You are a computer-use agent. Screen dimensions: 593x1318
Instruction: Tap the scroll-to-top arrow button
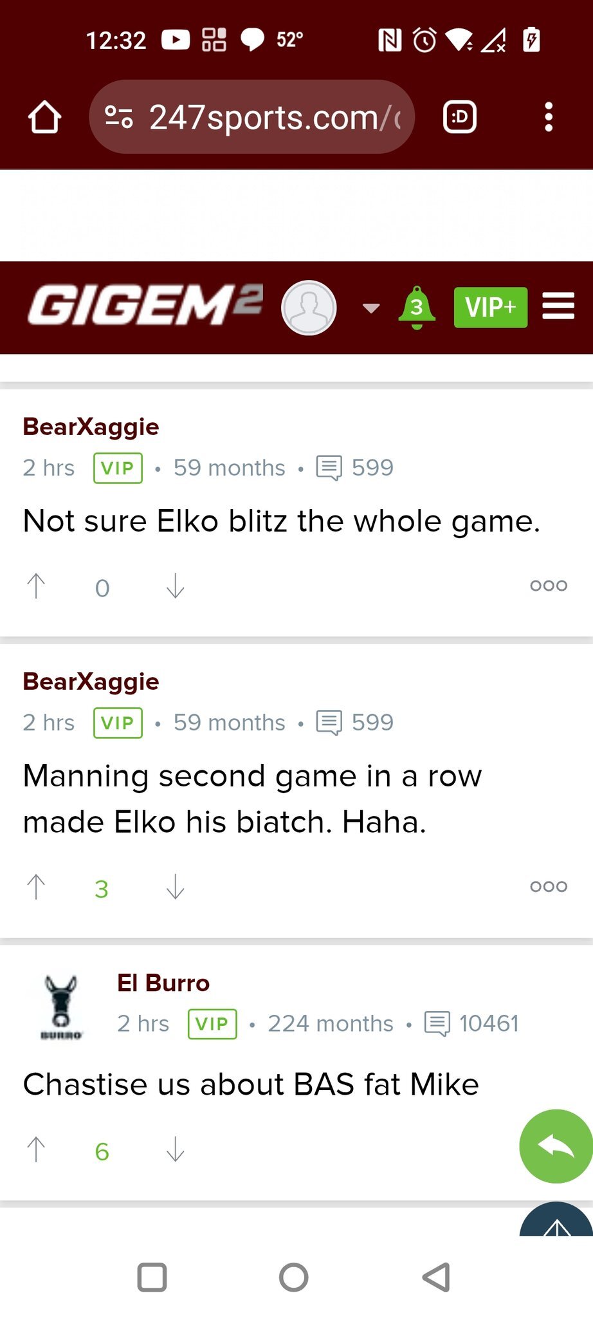(x=557, y=1223)
